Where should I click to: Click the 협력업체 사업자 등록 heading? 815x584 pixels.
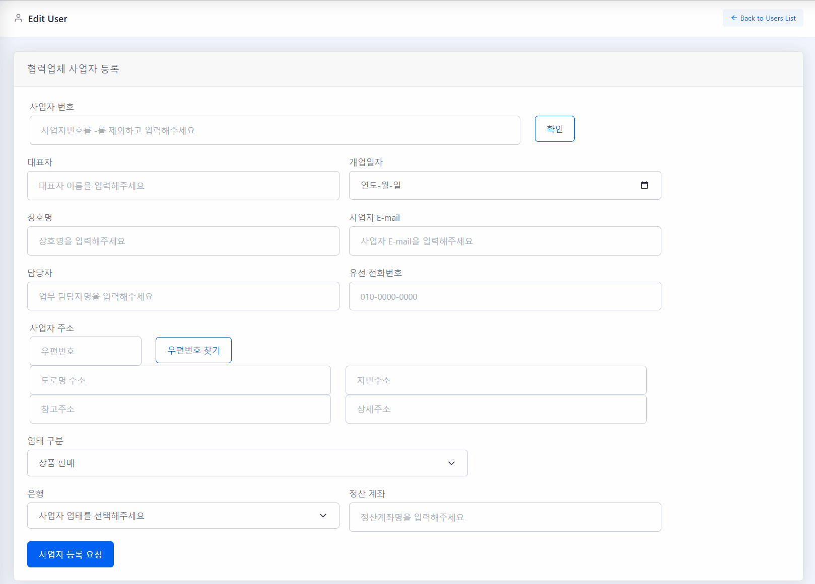click(x=73, y=69)
